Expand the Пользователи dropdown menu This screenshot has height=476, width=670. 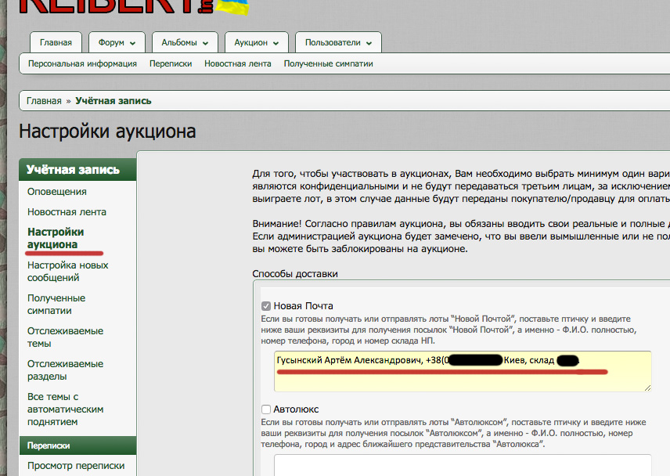(338, 42)
